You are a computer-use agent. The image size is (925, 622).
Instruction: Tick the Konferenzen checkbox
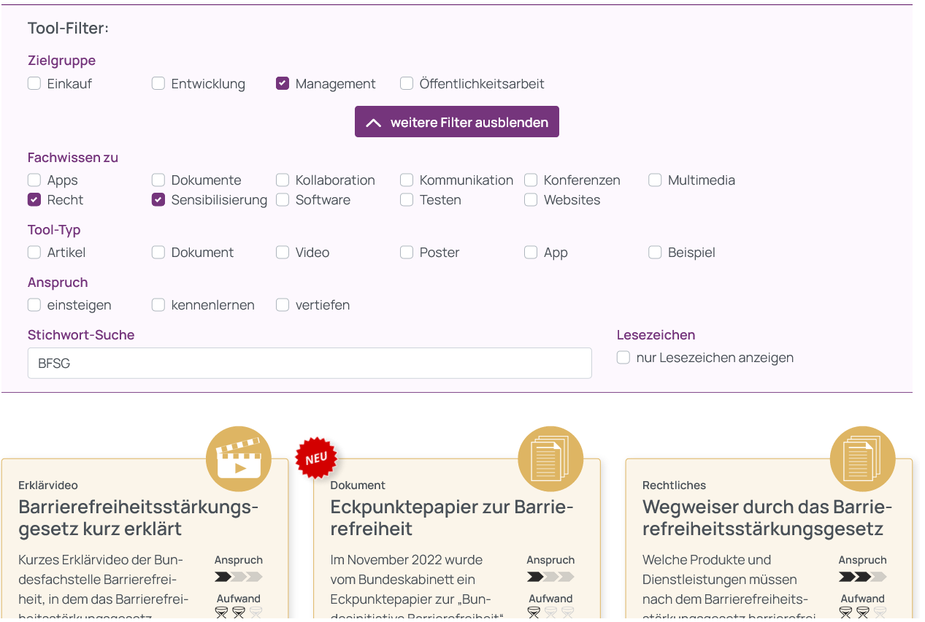click(531, 180)
